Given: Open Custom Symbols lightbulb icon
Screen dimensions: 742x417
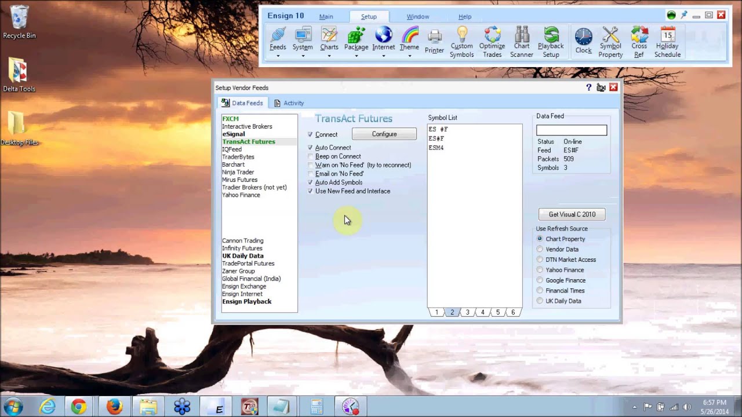Looking at the screenshot, I should [462, 34].
